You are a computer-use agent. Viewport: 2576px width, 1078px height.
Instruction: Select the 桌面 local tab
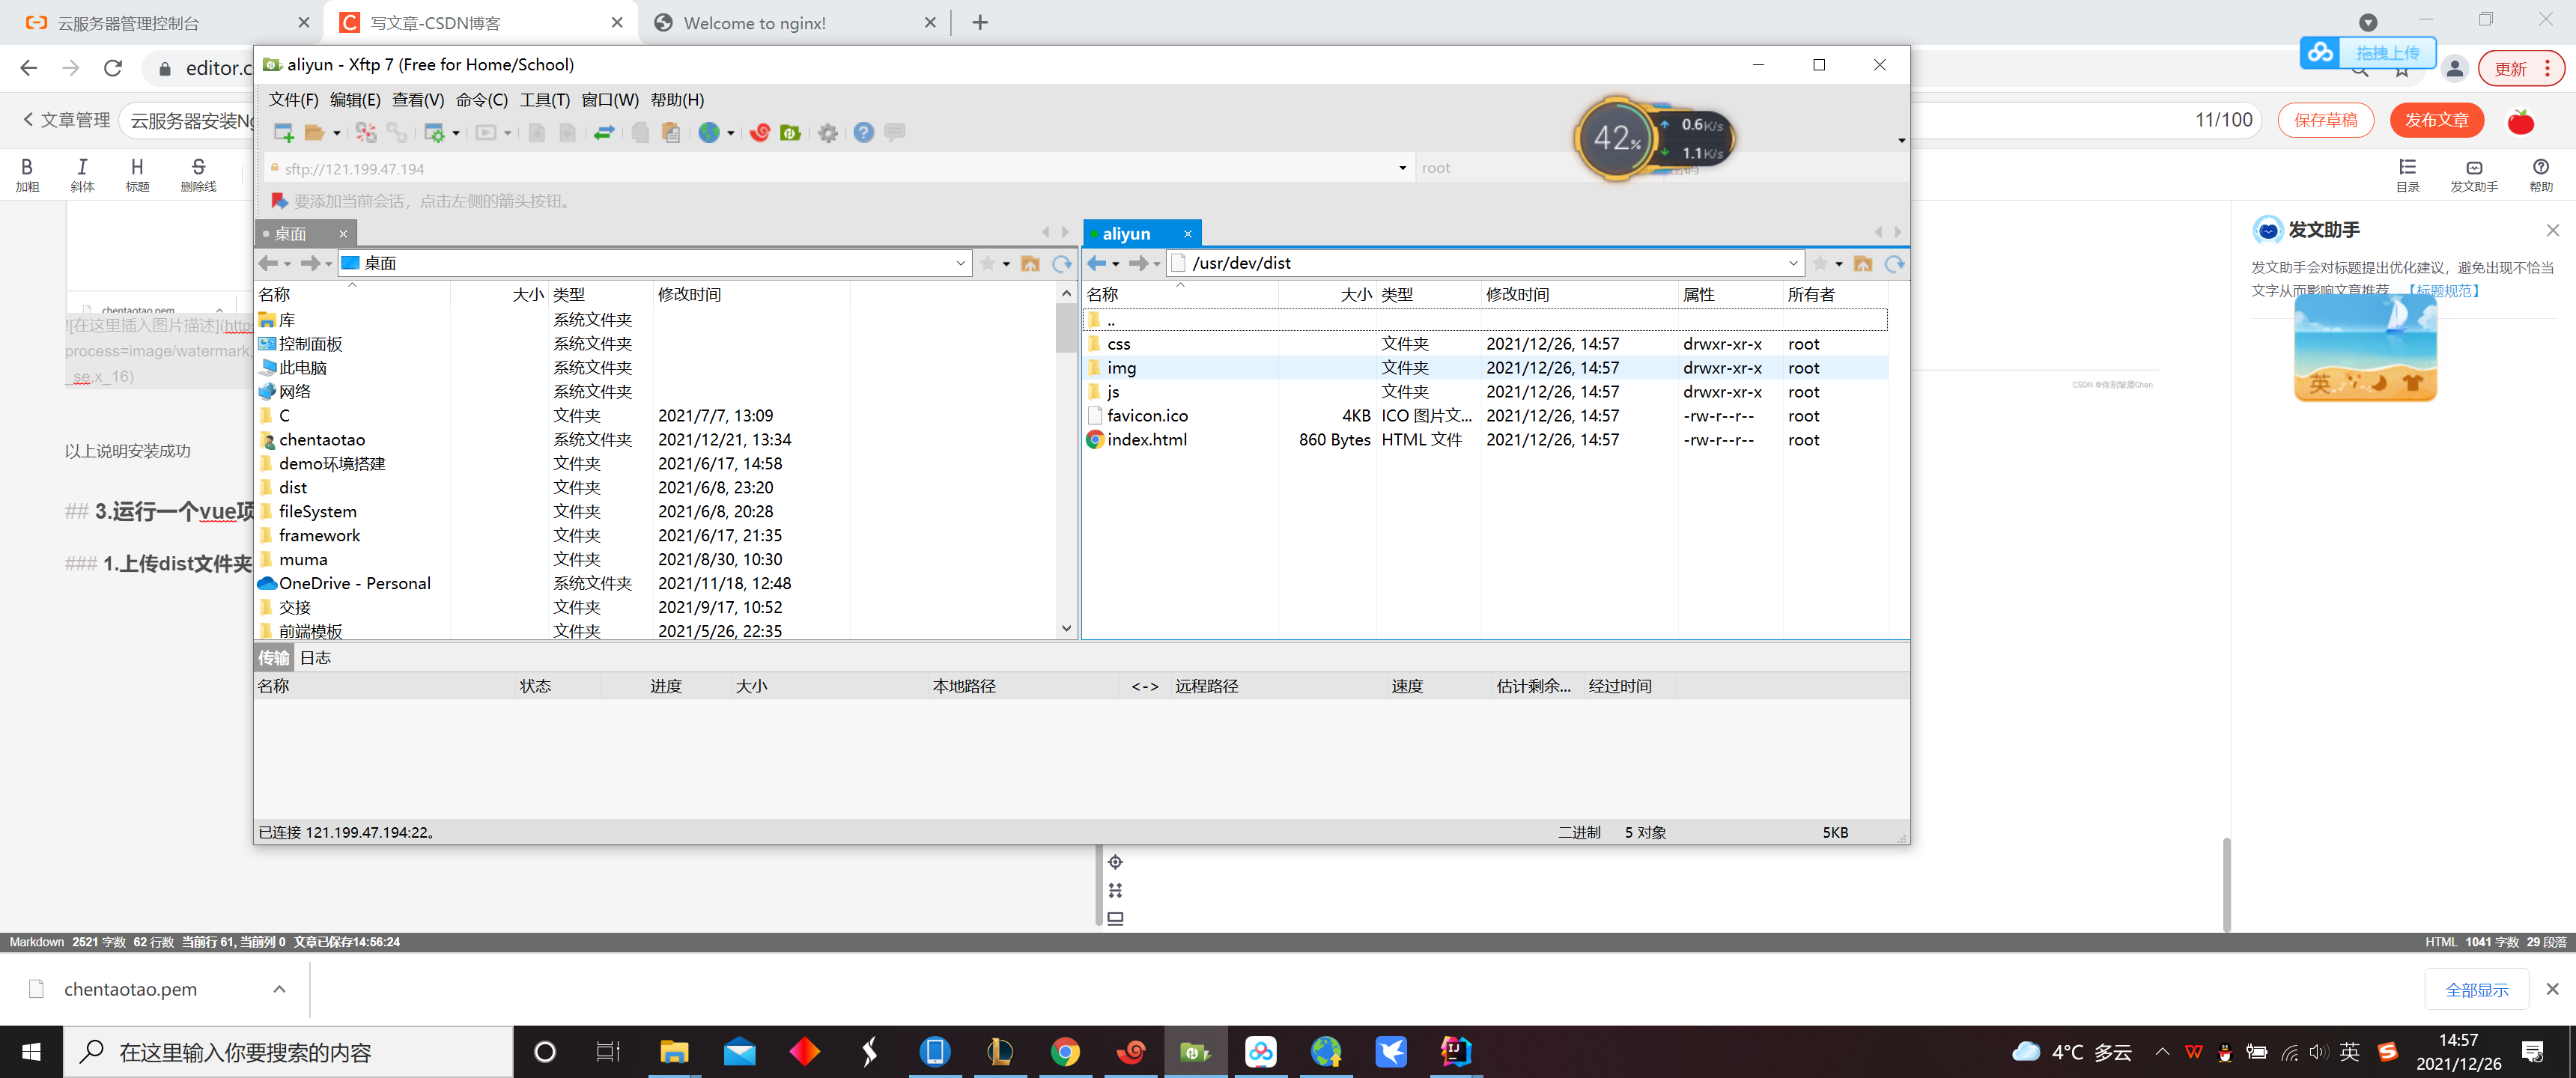290,234
